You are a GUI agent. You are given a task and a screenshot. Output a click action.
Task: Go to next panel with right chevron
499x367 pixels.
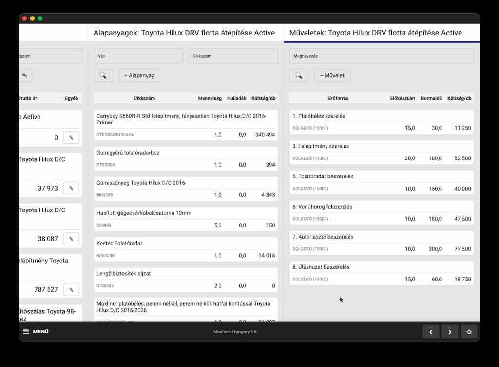pos(449,332)
